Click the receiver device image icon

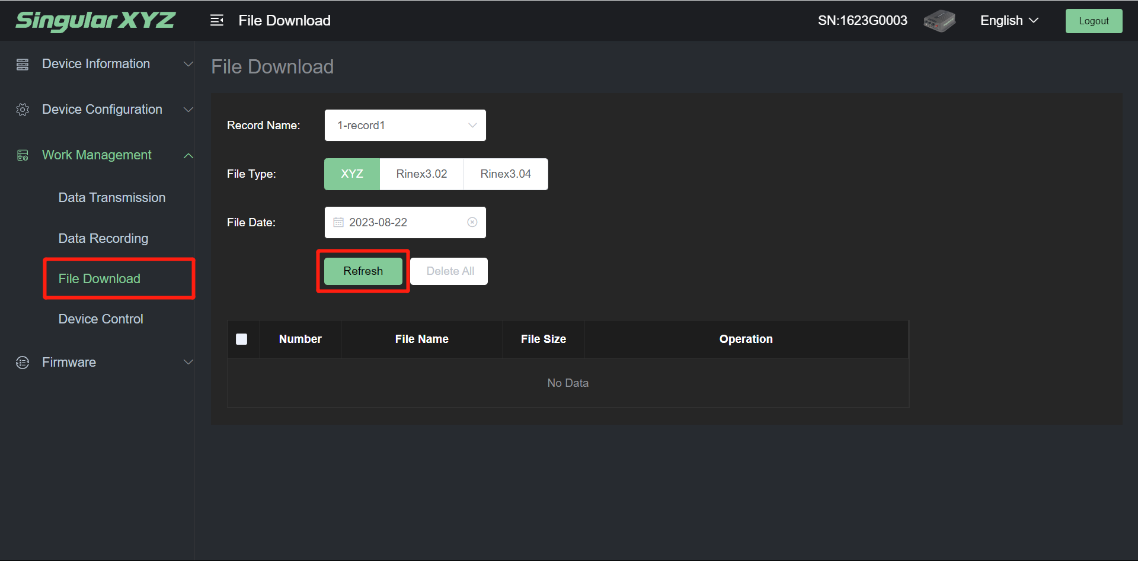[939, 21]
